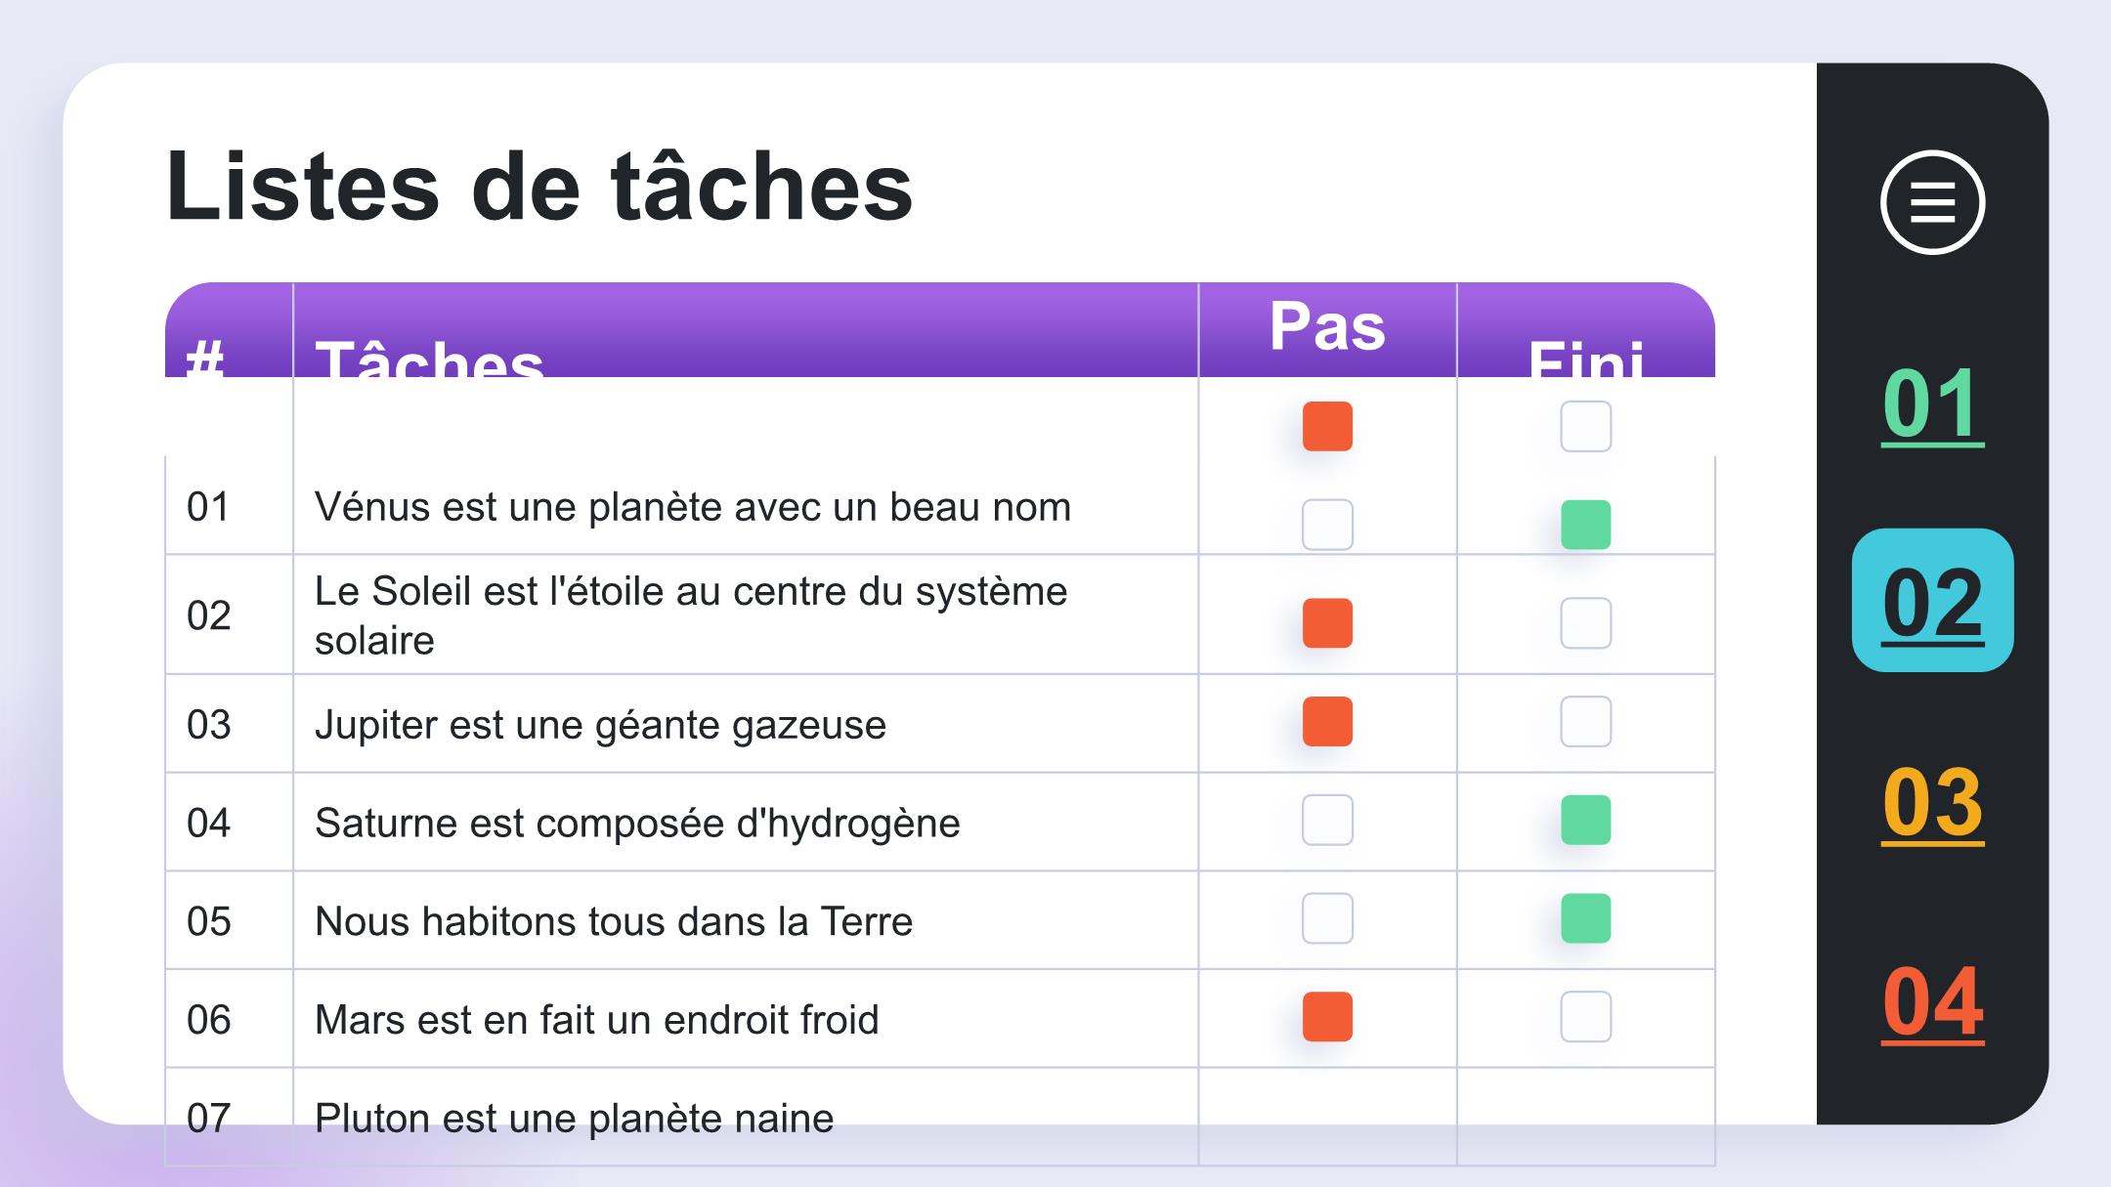Toggle green Fini box for Saturne row
The height and width of the screenshot is (1187, 2111).
1585,820
